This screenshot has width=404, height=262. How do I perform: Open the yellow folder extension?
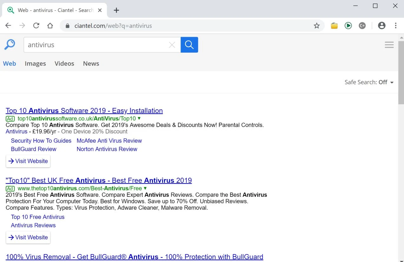click(x=334, y=26)
